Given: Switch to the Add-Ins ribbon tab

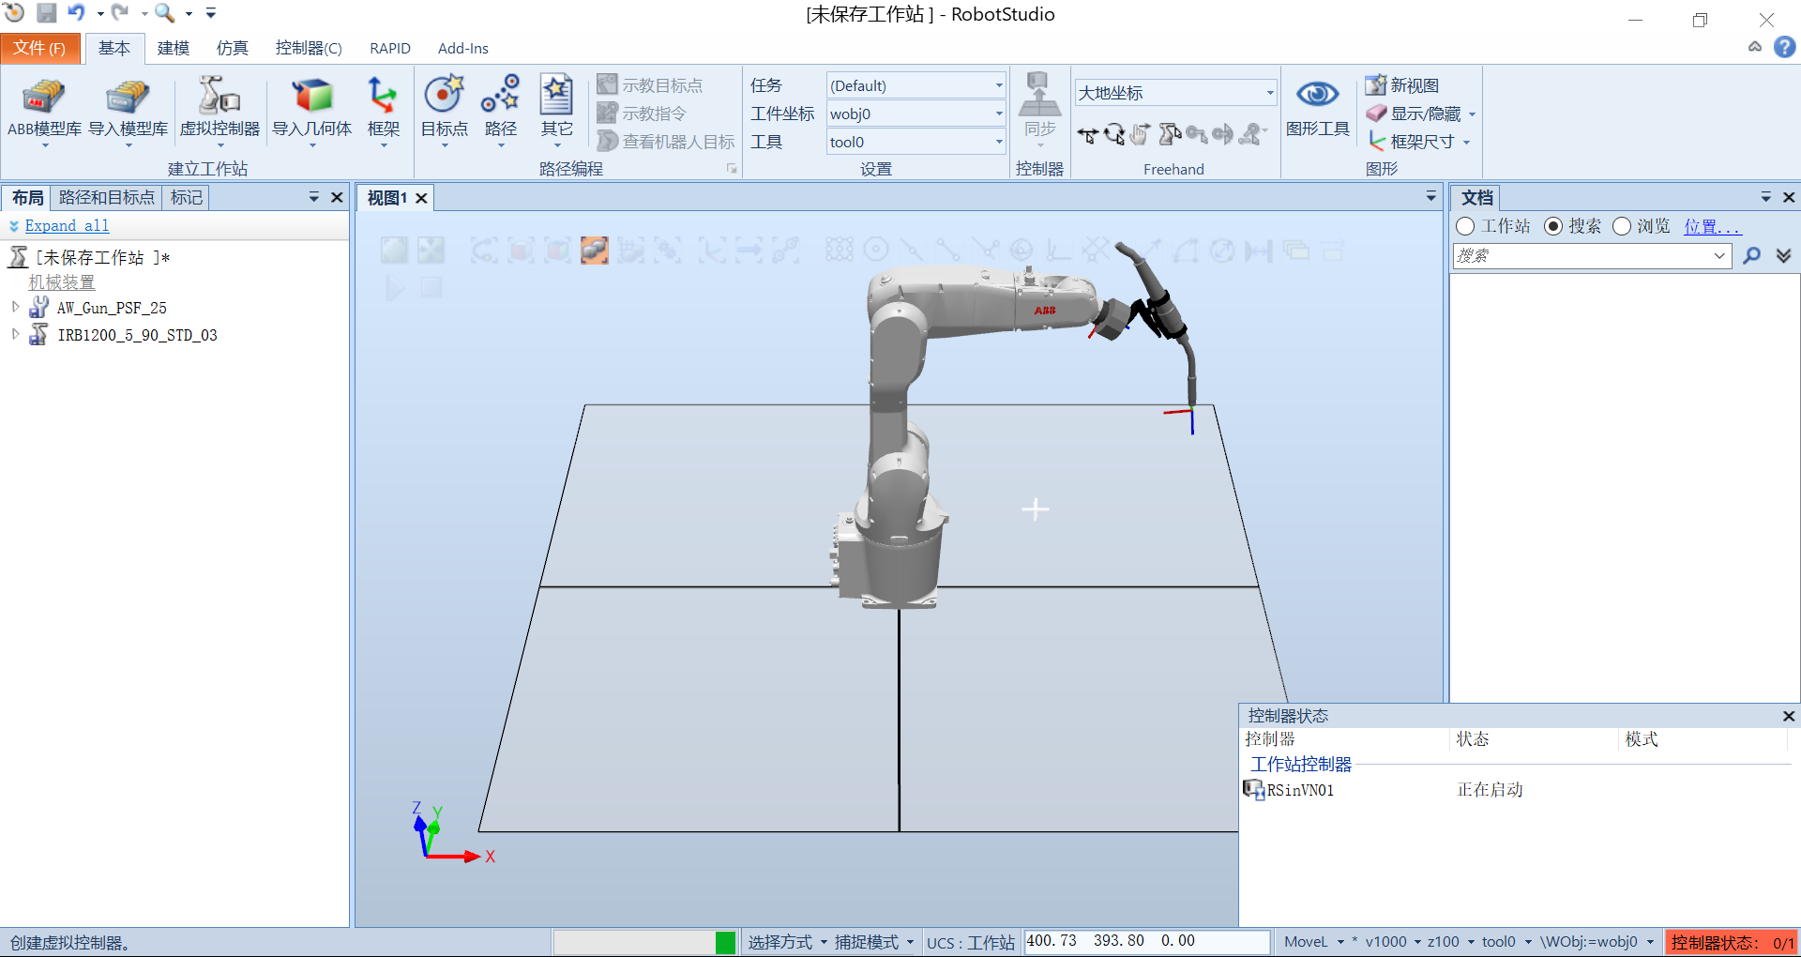Looking at the screenshot, I should [463, 48].
